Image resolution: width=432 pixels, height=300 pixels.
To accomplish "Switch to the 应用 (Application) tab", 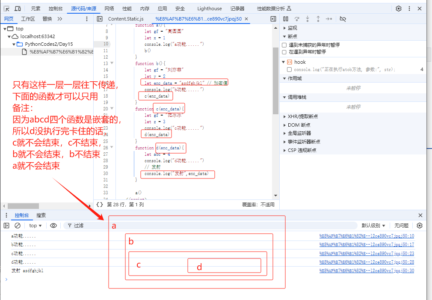I will pos(162,9).
